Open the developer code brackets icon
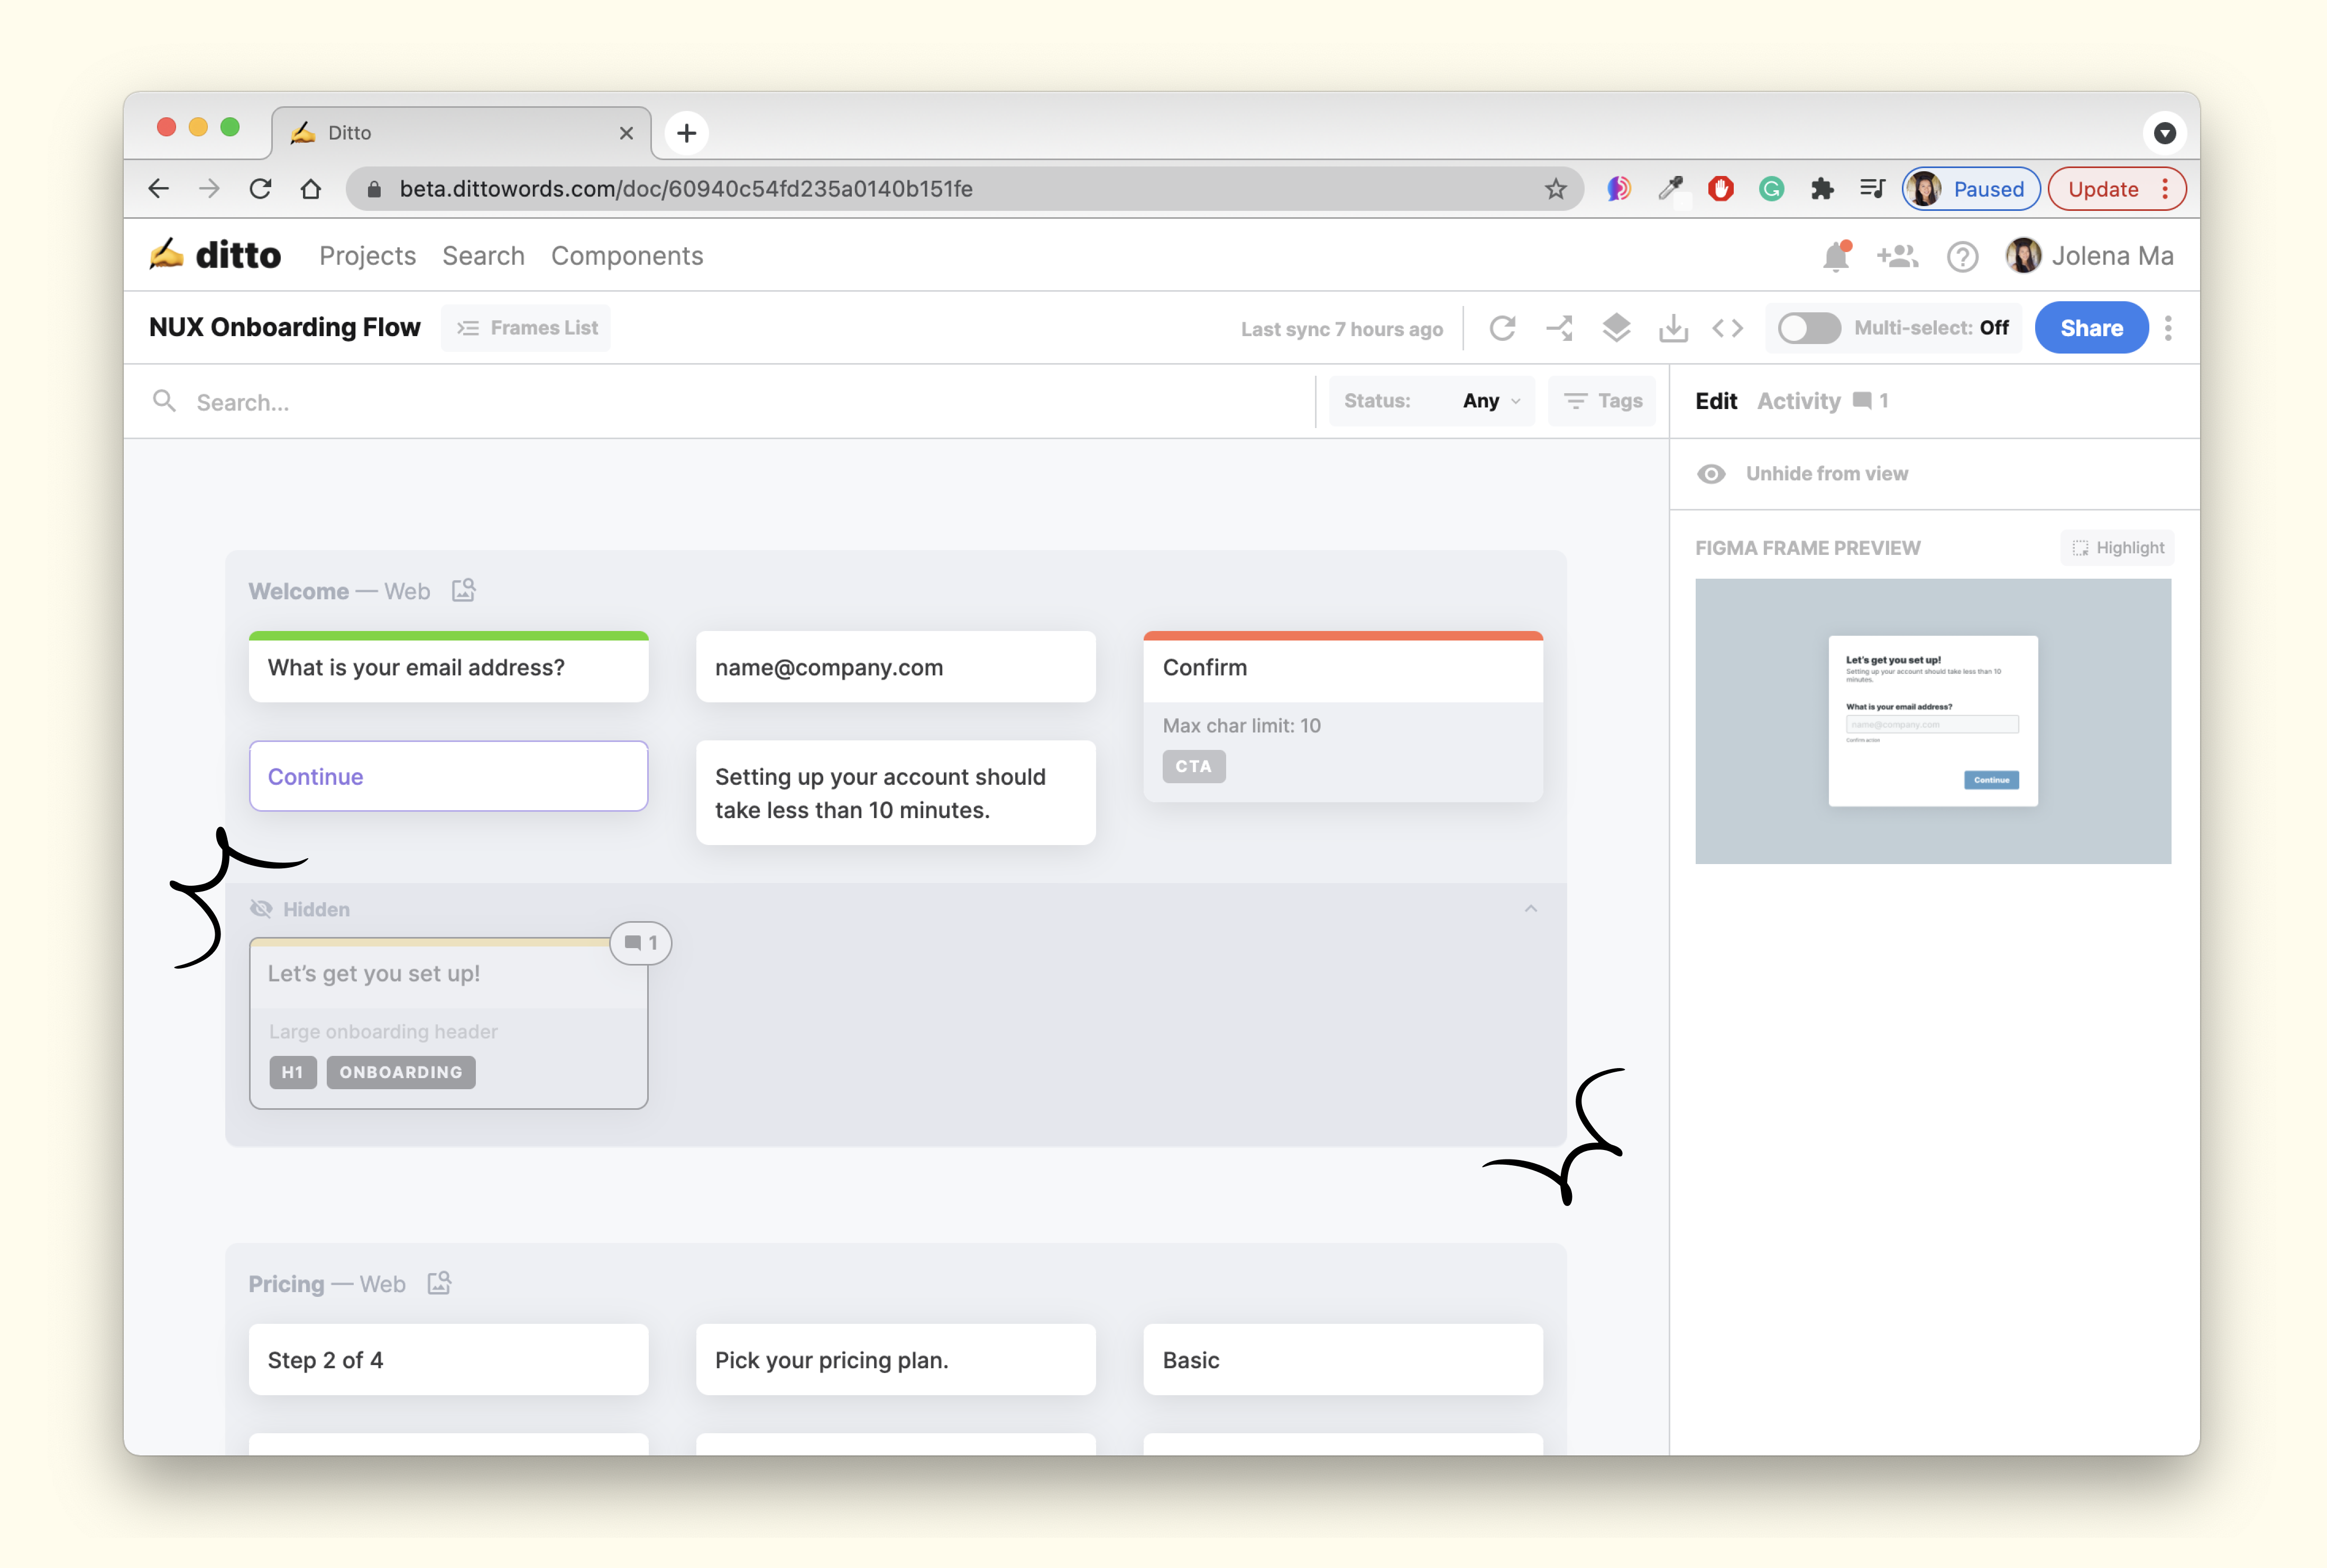The image size is (2327, 1568). [x=1728, y=328]
